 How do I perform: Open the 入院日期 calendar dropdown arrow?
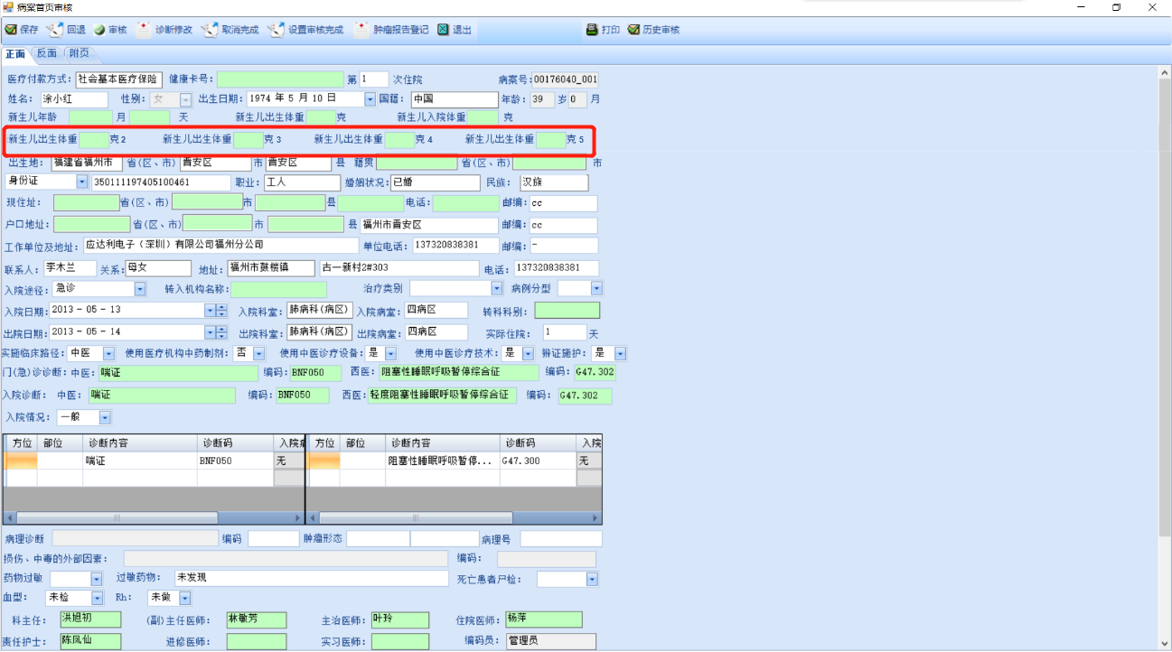[211, 310]
